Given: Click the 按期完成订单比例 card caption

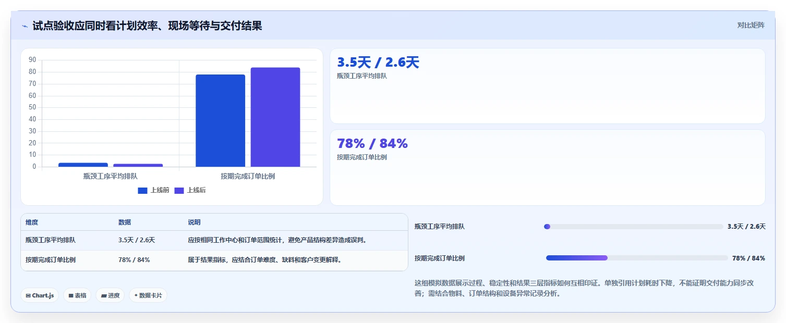Looking at the screenshot, I should click(362, 157).
